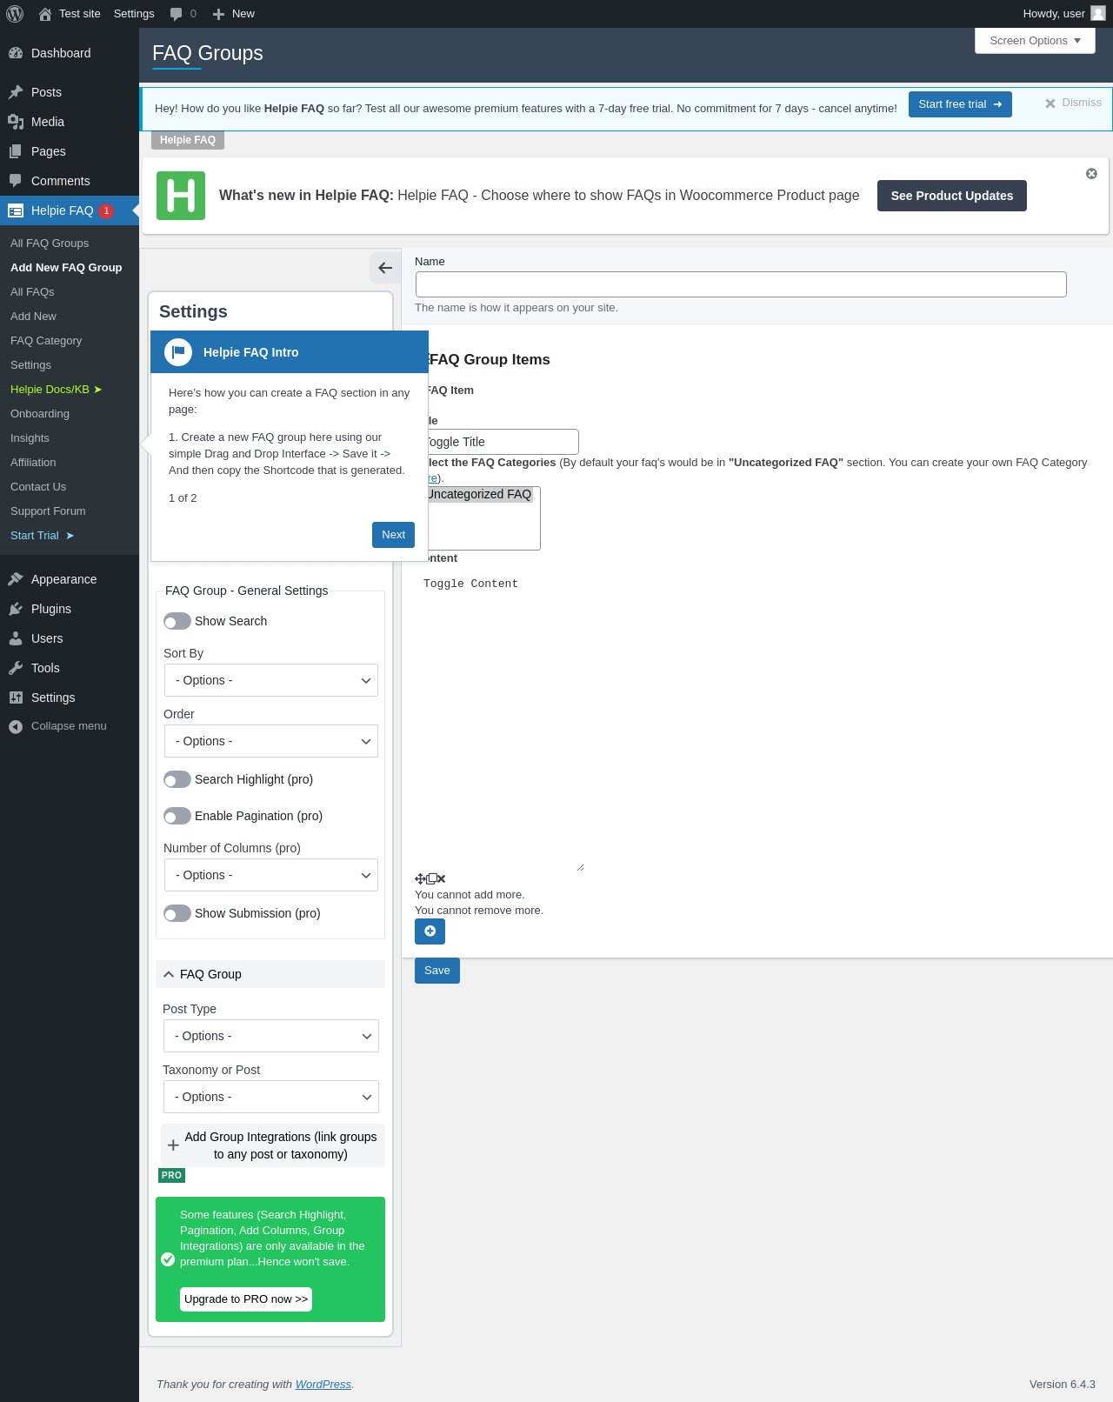Open Helpie Docs/KB submenu item
This screenshot has height=1402, width=1113.
pos(57,390)
